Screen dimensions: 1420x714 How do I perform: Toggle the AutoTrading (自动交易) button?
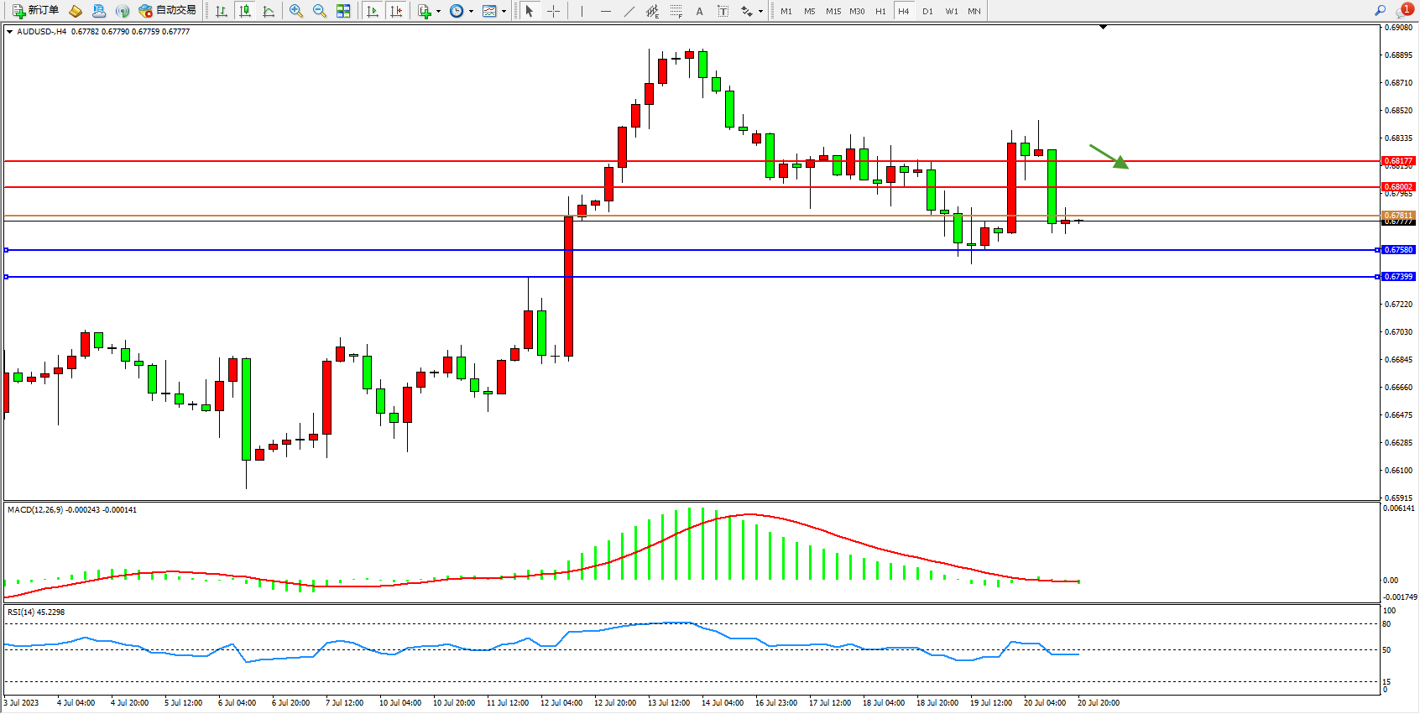[x=168, y=11]
